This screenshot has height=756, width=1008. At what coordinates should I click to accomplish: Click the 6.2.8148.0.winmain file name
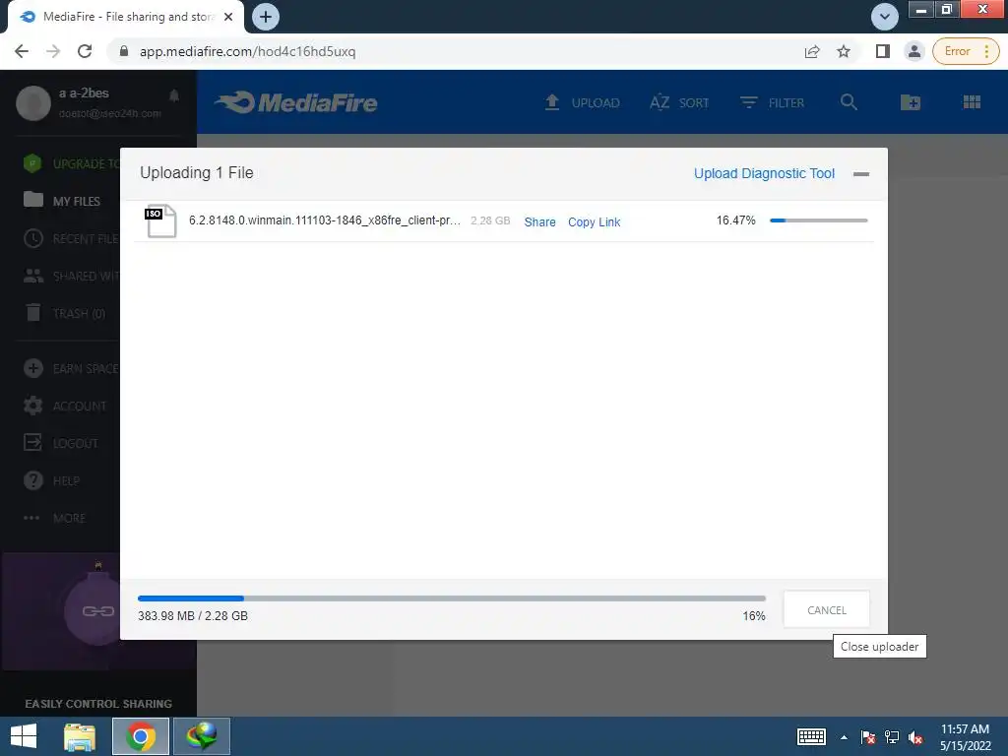324,220
